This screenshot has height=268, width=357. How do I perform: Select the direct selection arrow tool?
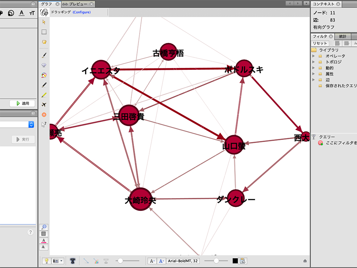pyautogui.click(x=44, y=22)
